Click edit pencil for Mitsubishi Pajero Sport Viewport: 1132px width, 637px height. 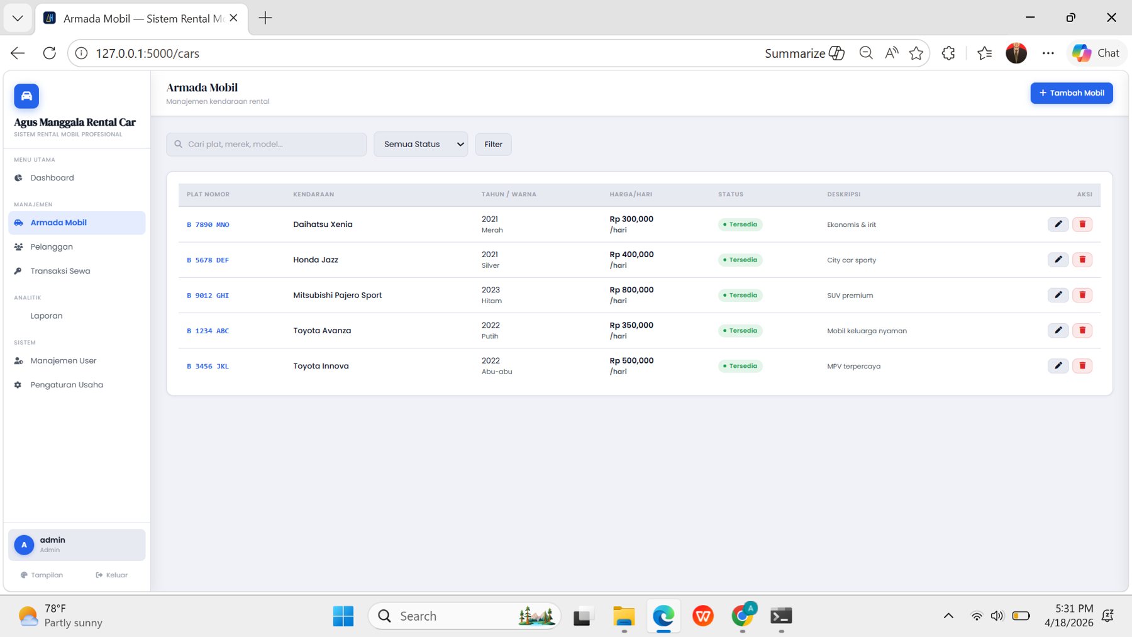point(1058,295)
